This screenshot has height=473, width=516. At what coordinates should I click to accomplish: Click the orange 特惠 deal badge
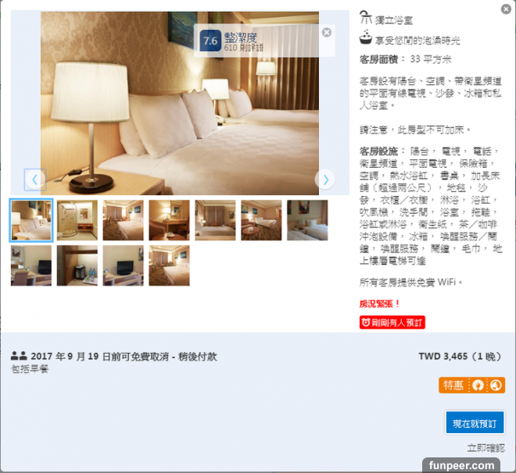pos(471,385)
